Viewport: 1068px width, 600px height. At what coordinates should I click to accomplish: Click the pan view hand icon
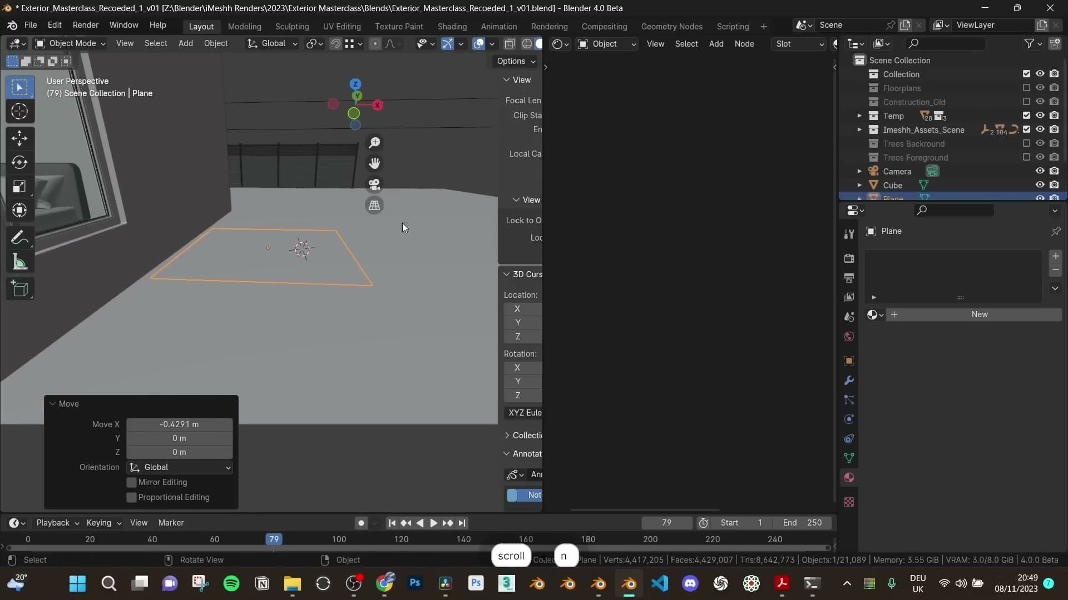coord(374,163)
